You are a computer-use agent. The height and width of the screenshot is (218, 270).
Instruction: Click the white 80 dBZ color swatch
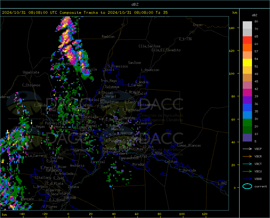point(247,25)
